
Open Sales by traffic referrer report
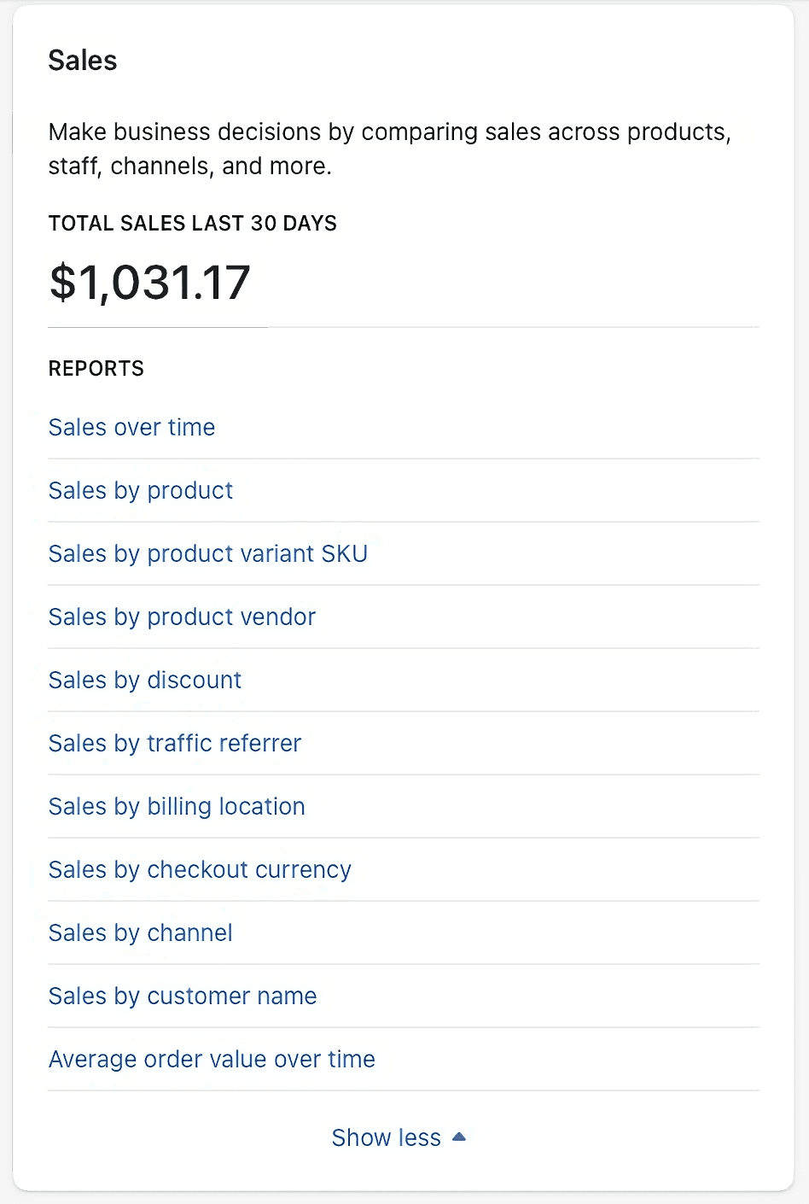(175, 743)
